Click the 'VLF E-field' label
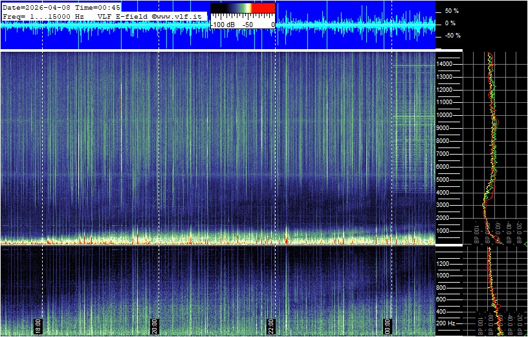The image size is (528, 337). tap(122, 16)
